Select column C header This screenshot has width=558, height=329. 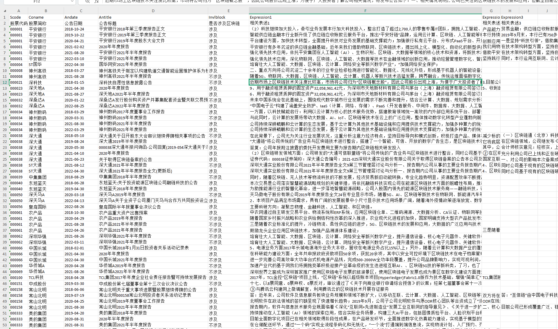[x=81, y=11]
